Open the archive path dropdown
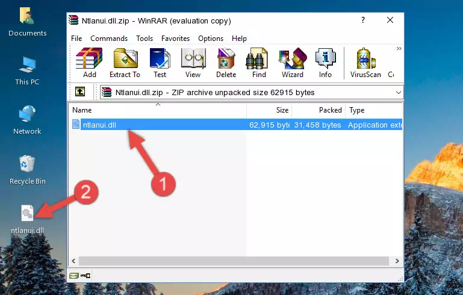The width and height of the screenshot is (463, 295). coord(399,93)
